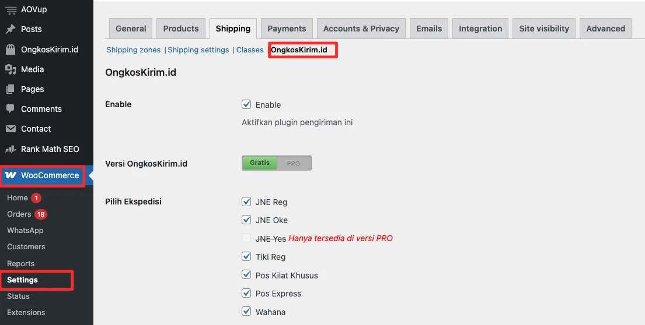This screenshot has height=325, width=645.
Task: Toggle the JNE Reg checkbox
Action: coord(246,202)
